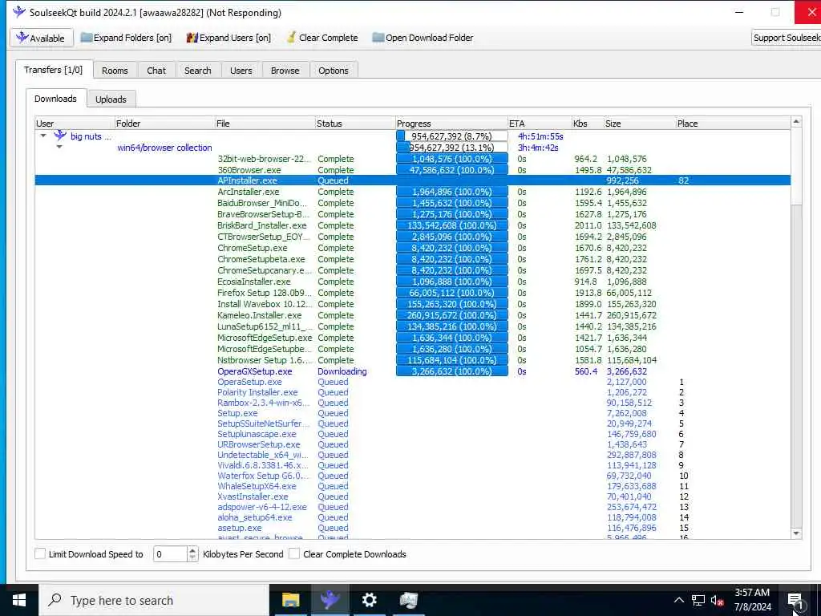Click the Expand Users [on] button
The image size is (821, 616).
coord(229,38)
